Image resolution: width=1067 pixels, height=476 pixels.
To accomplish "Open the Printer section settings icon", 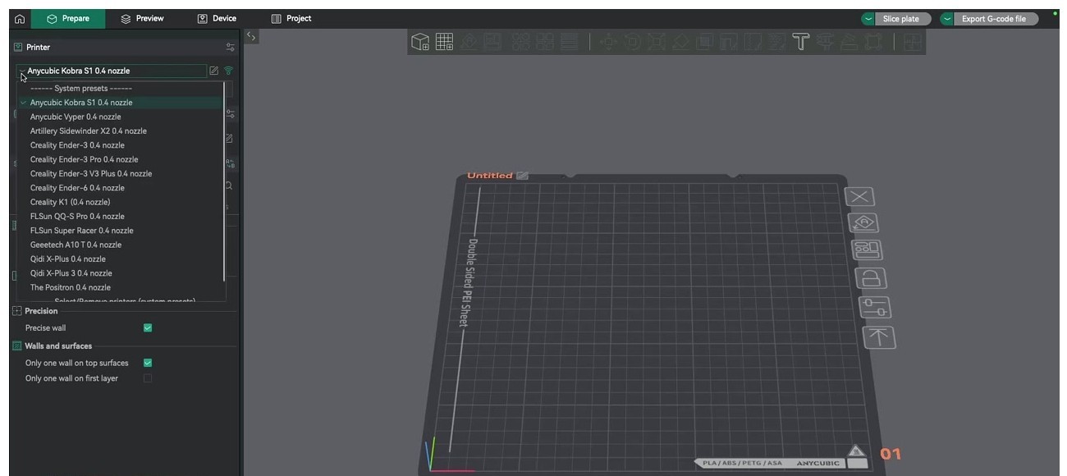I will tap(231, 48).
